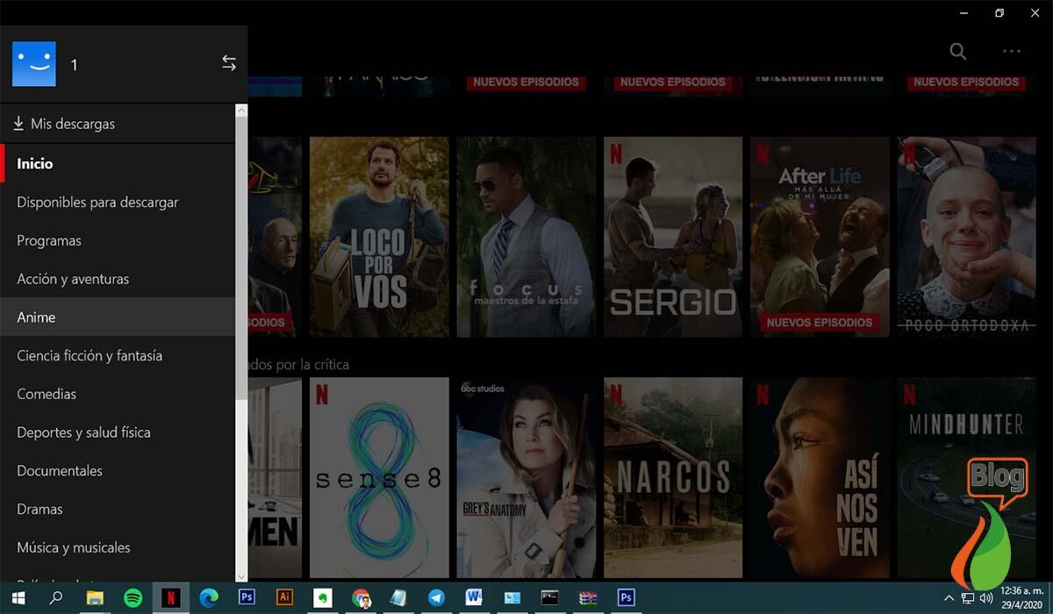Switch profiles using the arrows icon
Image resolution: width=1053 pixels, height=614 pixels.
click(x=229, y=63)
